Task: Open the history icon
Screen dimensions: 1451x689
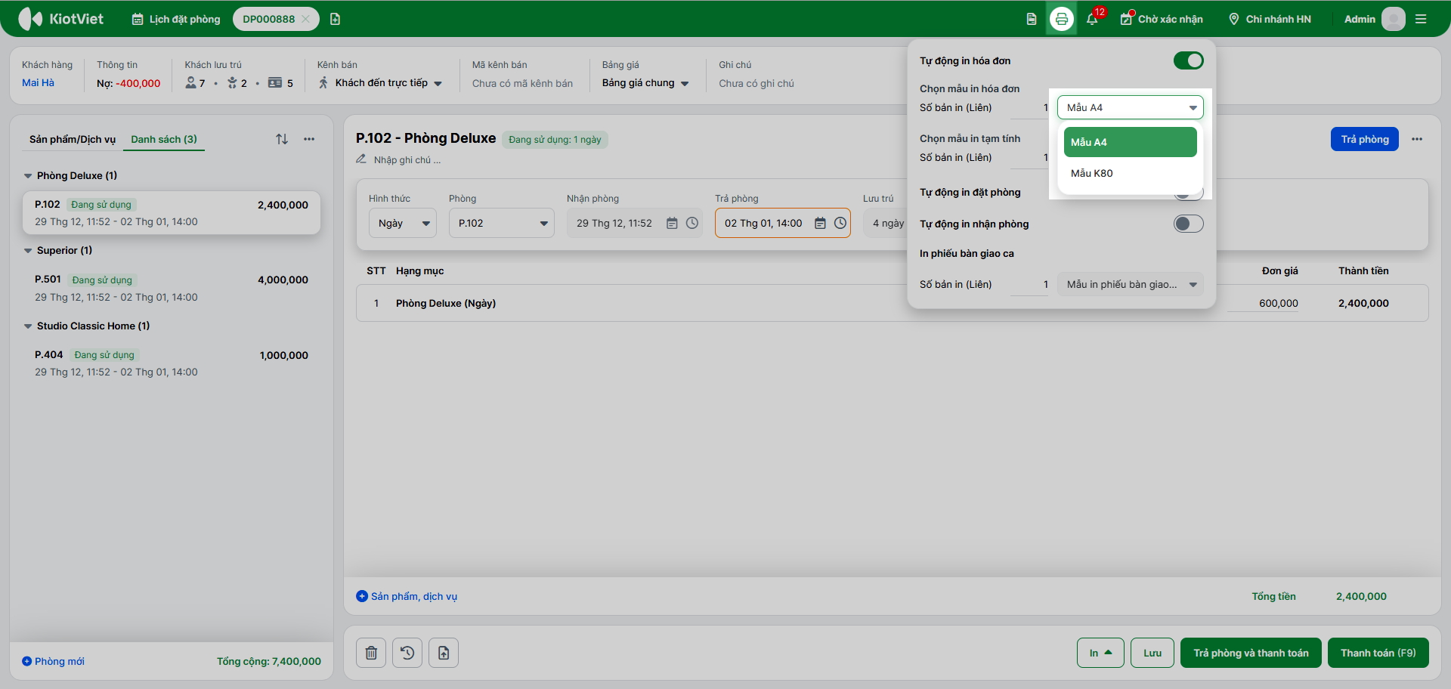Action: pos(407,653)
